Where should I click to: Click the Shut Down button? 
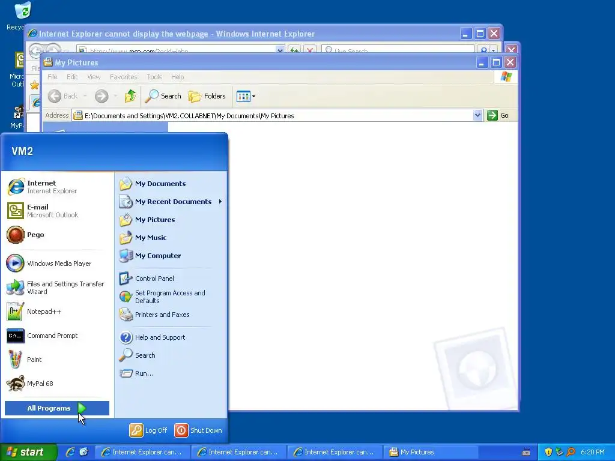(198, 430)
